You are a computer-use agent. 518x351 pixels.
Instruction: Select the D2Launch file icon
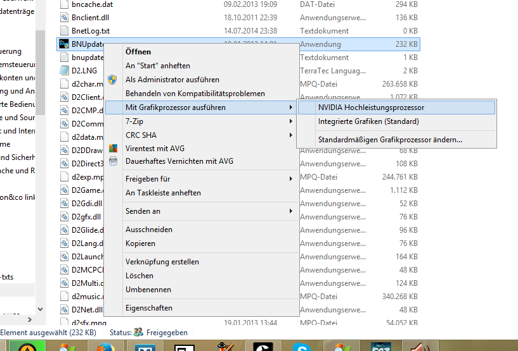[x=64, y=256]
